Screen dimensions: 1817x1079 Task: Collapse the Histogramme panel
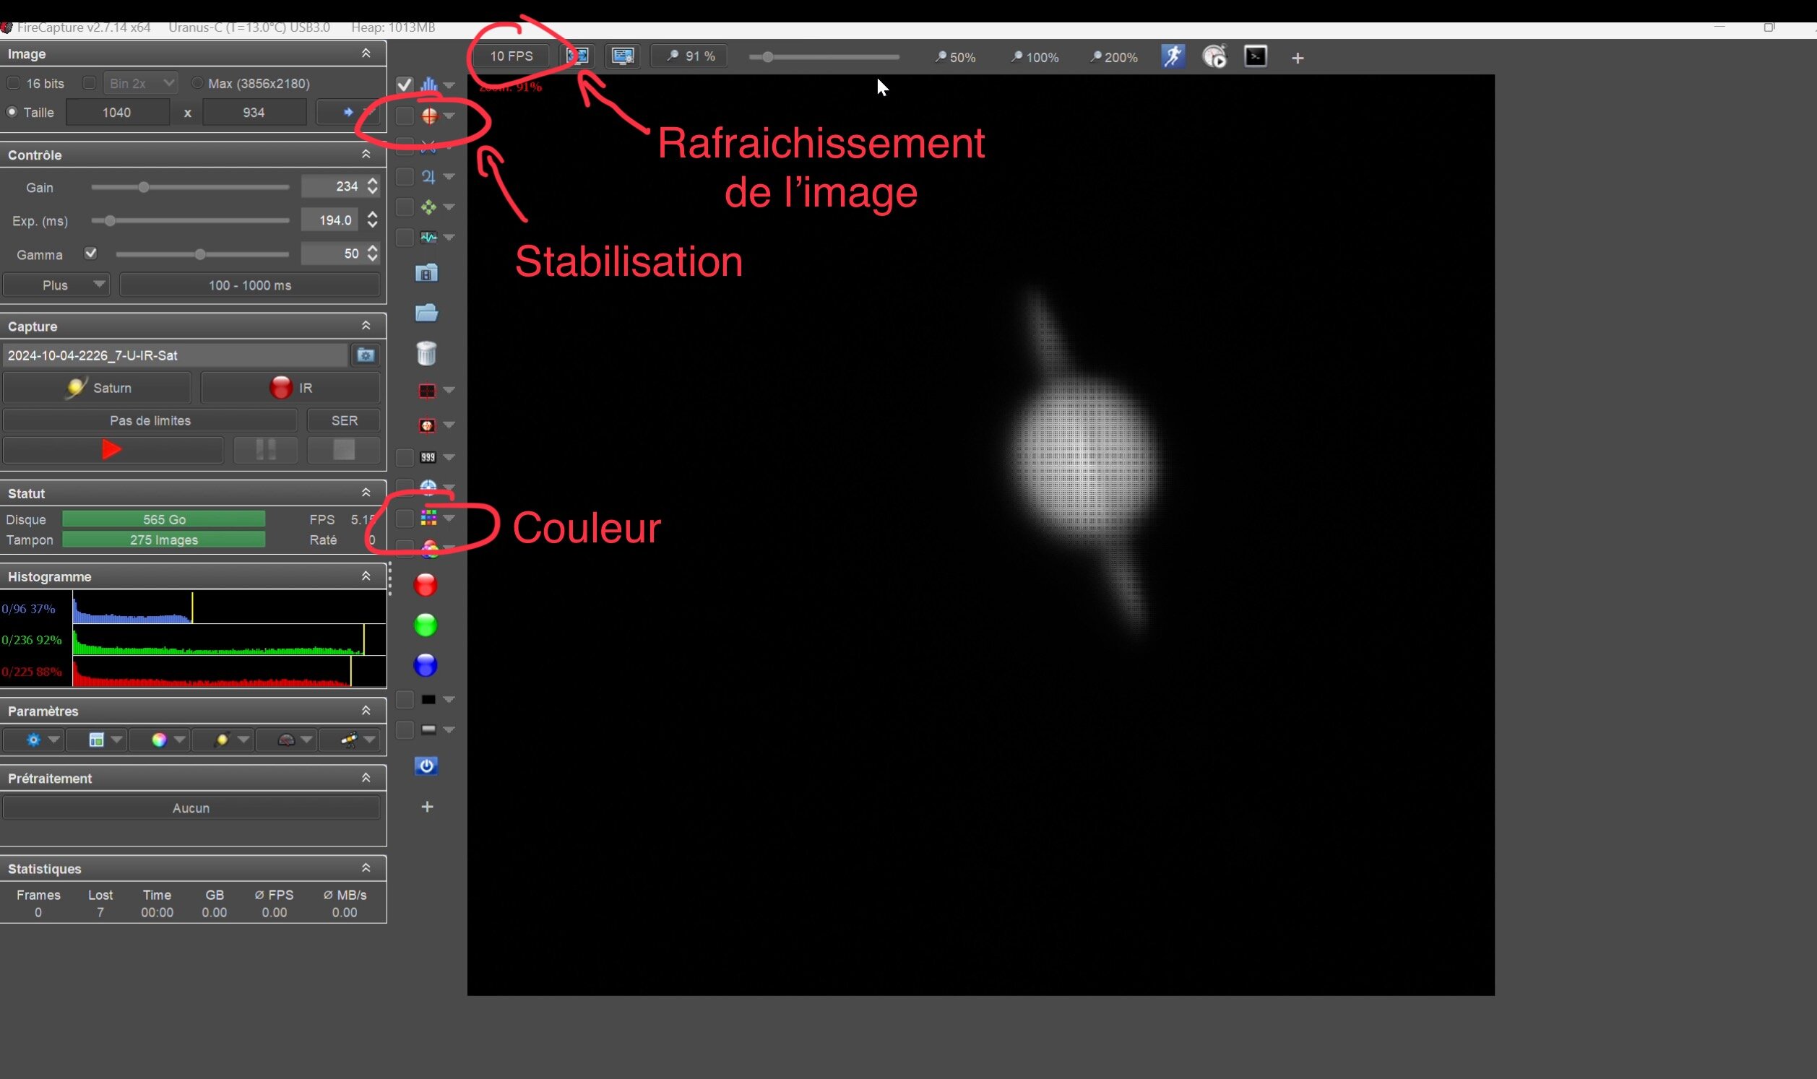[366, 576]
